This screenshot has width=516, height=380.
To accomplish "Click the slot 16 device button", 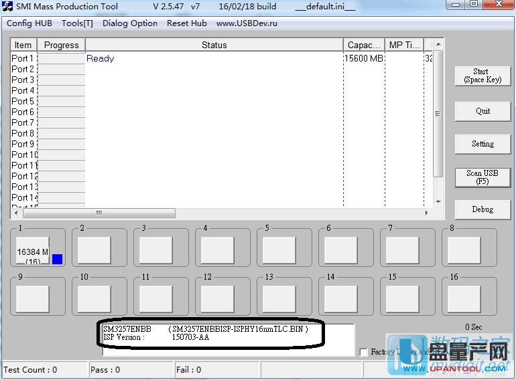I will pyautogui.click(x=464, y=299).
